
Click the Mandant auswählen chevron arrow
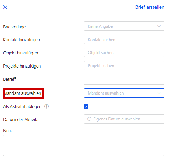(159, 93)
